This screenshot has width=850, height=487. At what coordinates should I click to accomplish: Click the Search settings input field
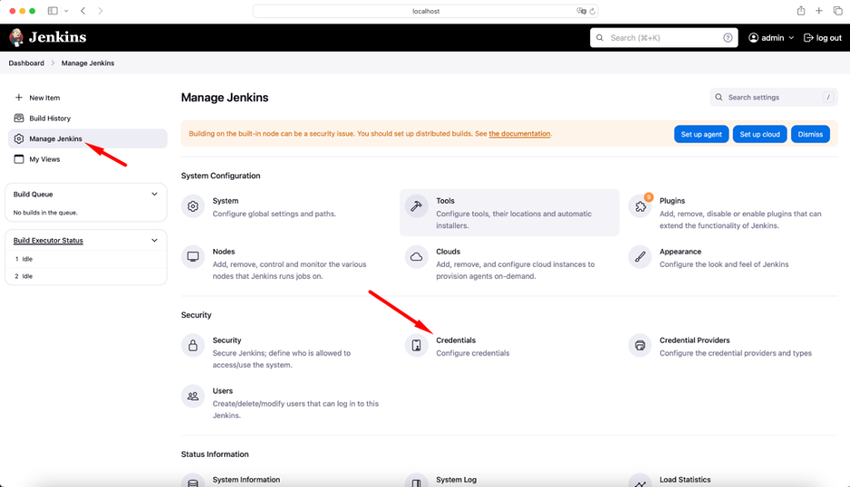coord(772,97)
